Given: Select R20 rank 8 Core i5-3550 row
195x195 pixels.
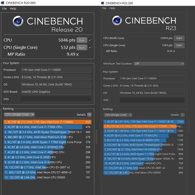Looking at the screenshot, I should coord(47,157).
